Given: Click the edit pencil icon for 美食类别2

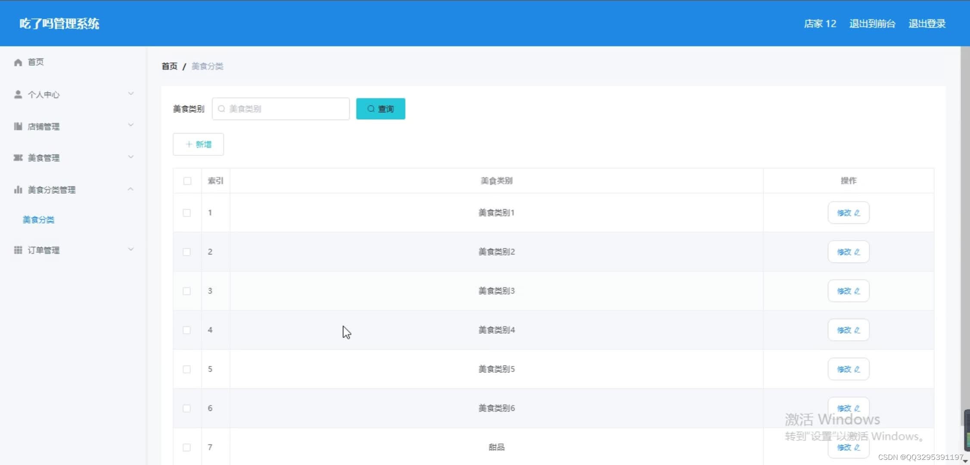Looking at the screenshot, I should pyautogui.click(x=857, y=252).
